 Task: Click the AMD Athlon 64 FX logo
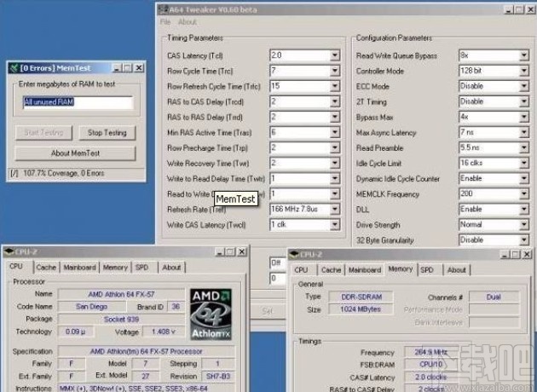pos(211,314)
